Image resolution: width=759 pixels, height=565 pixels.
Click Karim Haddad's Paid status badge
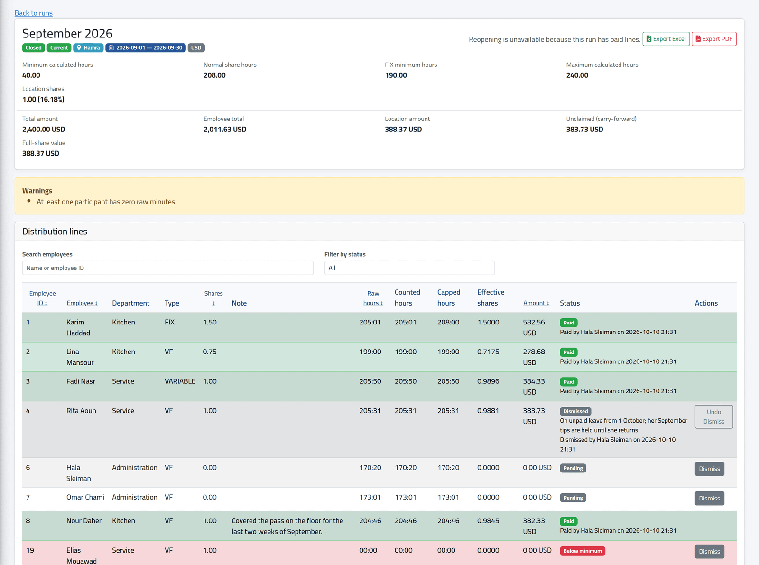point(568,323)
